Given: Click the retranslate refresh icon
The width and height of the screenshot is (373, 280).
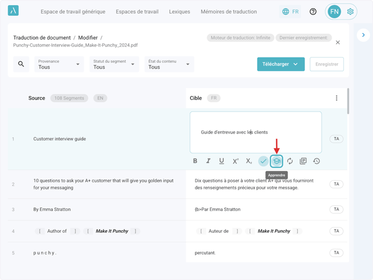Looking at the screenshot, I should [x=290, y=161].
